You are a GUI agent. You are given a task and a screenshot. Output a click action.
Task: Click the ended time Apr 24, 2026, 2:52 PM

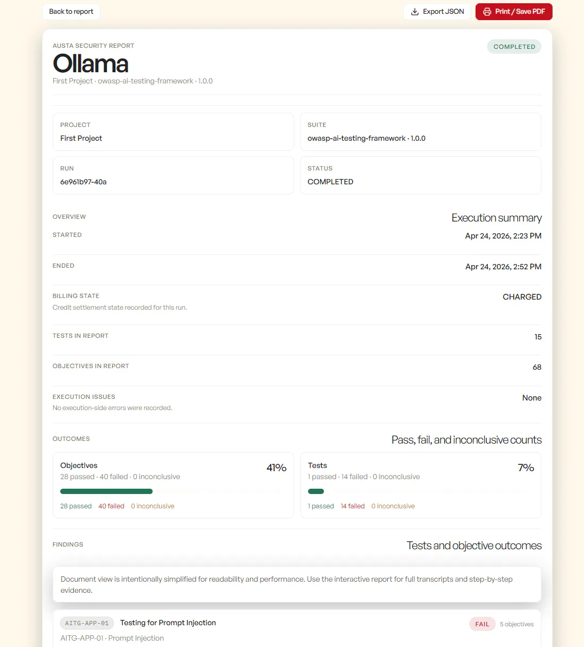tap(503, 267)
